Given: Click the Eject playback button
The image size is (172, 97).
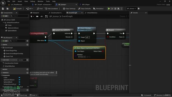Looking at the screenshot, I should 119,9.
